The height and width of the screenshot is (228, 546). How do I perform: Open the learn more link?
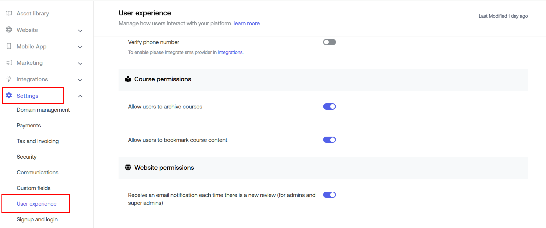246,23
